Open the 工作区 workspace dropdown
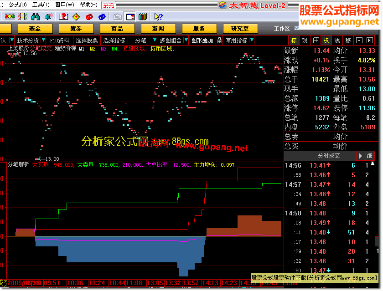Screen dimensions: 383x291 click(x=296, y=29)
